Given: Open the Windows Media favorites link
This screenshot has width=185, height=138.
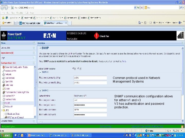Looking at the screenshot, I should click(94, 18).
